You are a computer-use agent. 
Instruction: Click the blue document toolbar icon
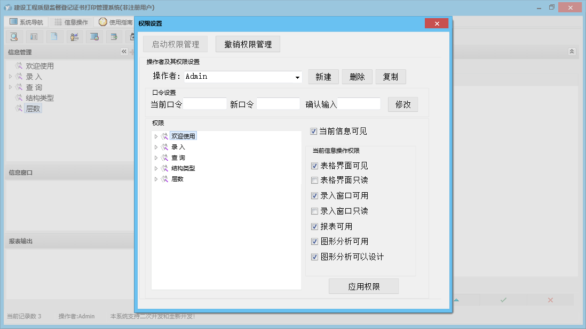click(54, 37)
